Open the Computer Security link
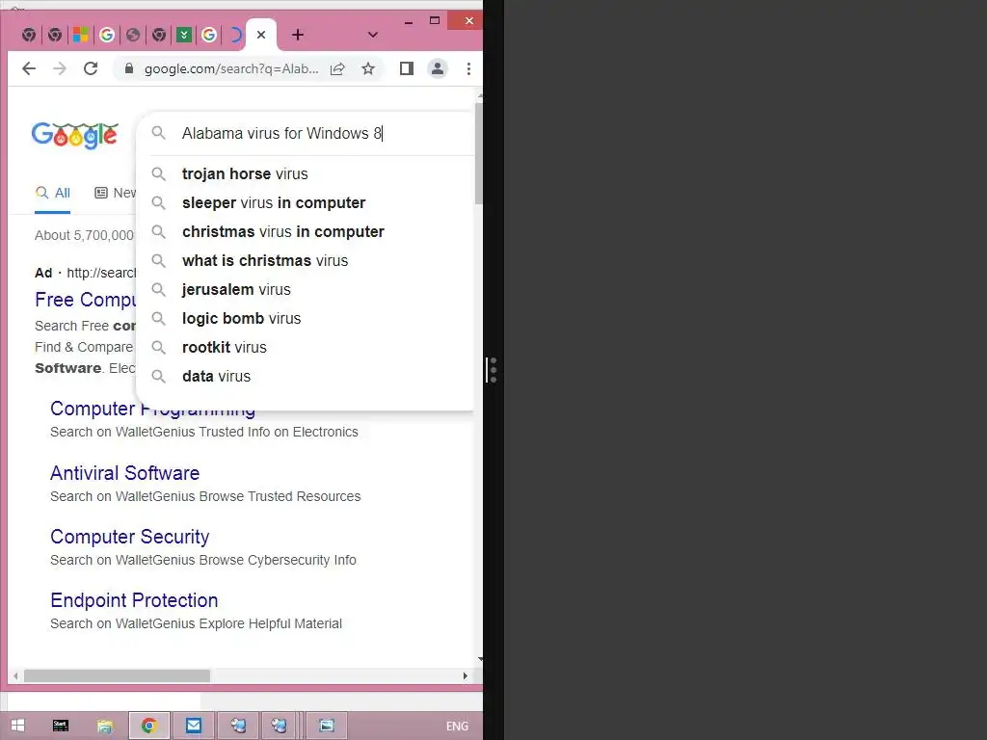This screenshot has height=740, width=987. point(130,537)
